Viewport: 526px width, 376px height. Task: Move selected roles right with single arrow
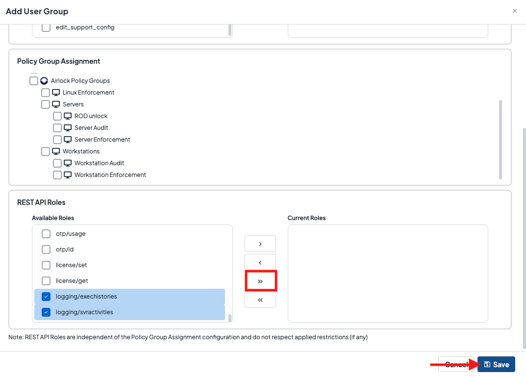tap(260, 244)
